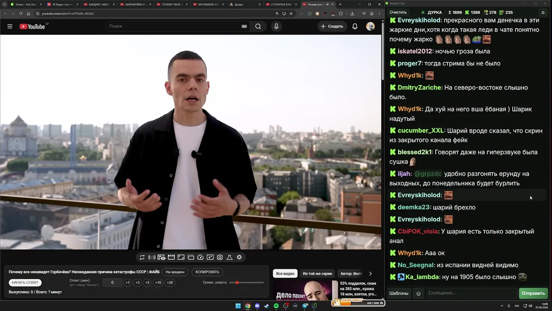The width and height of the screenshot is (552, 311).
Task: Click the dashed-top window icon under video
Action: 191,257
